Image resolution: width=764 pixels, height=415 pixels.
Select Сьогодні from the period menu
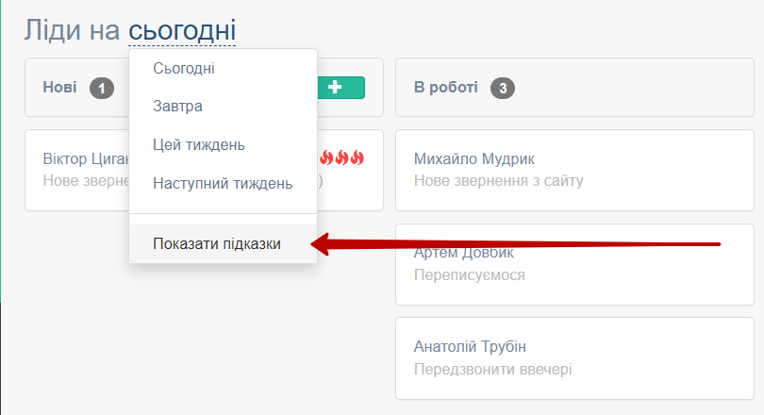tap(184, 68)
